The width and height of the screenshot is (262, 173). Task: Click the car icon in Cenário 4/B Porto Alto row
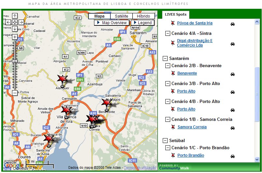pos(233,110)
